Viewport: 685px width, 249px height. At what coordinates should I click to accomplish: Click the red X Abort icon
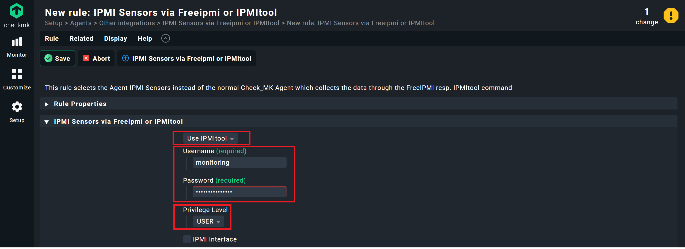coord(86,58)
